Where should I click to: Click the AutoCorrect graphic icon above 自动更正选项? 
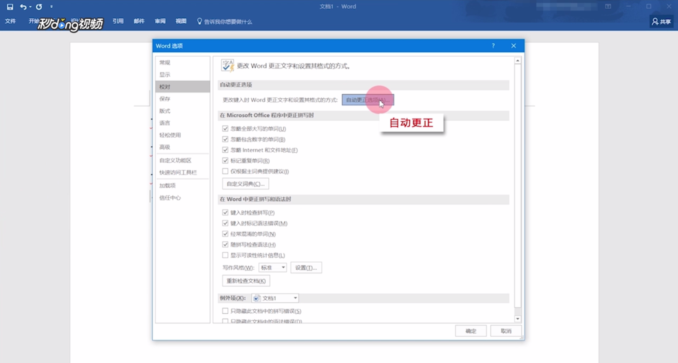click(x=227, y=65)
